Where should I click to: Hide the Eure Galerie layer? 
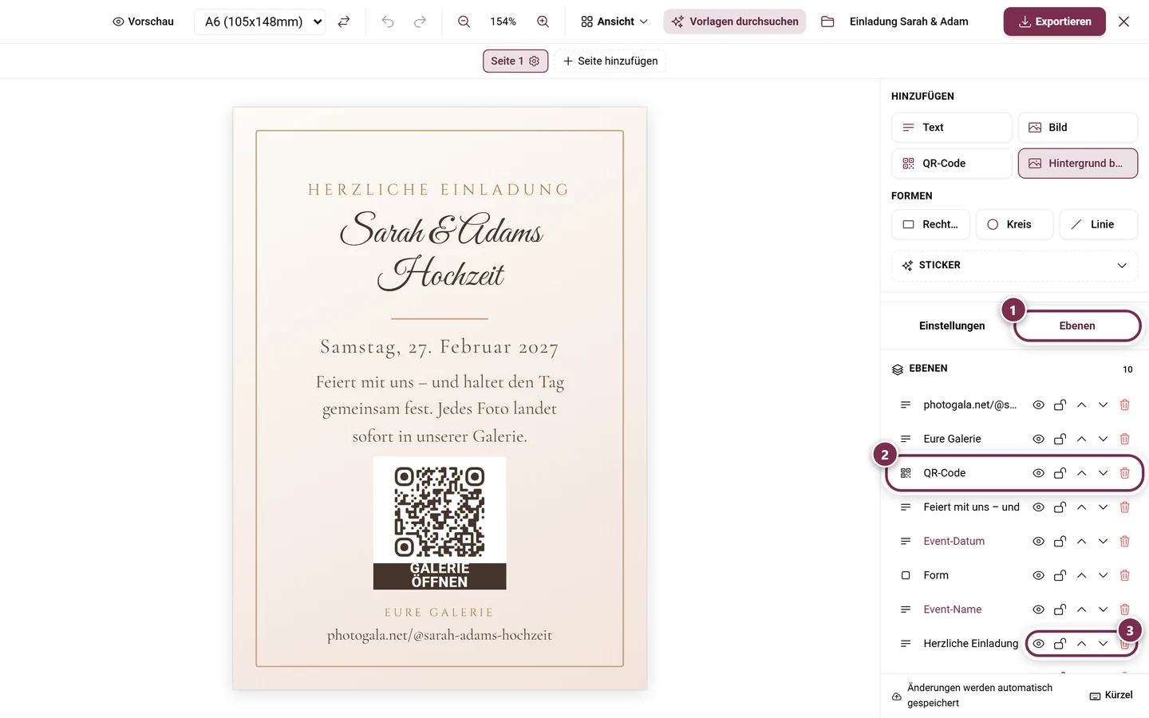click(x=1038, y=439)
